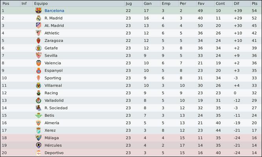This screenshot has width=262, height=157.
Task: Click the Barcelona club crest icon
Action: 39,11
